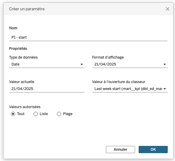Click the Propriétés section heading
The width and height of the screenshot is (175, 161).
(x=18, y=49)
